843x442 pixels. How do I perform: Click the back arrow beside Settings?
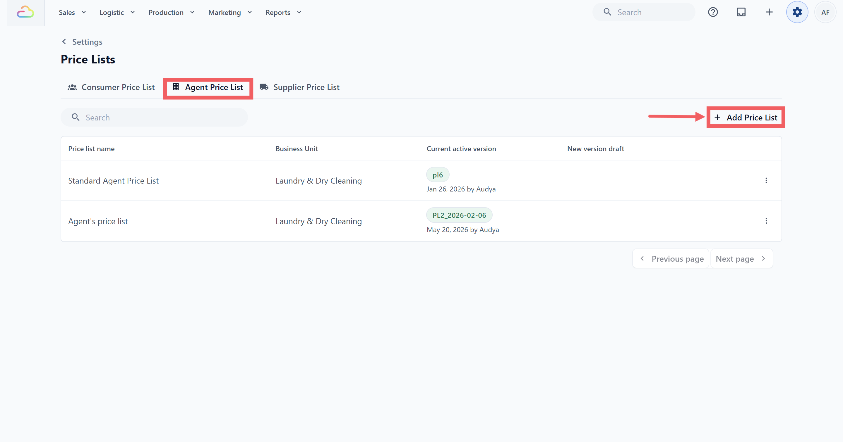pos(64,42)
